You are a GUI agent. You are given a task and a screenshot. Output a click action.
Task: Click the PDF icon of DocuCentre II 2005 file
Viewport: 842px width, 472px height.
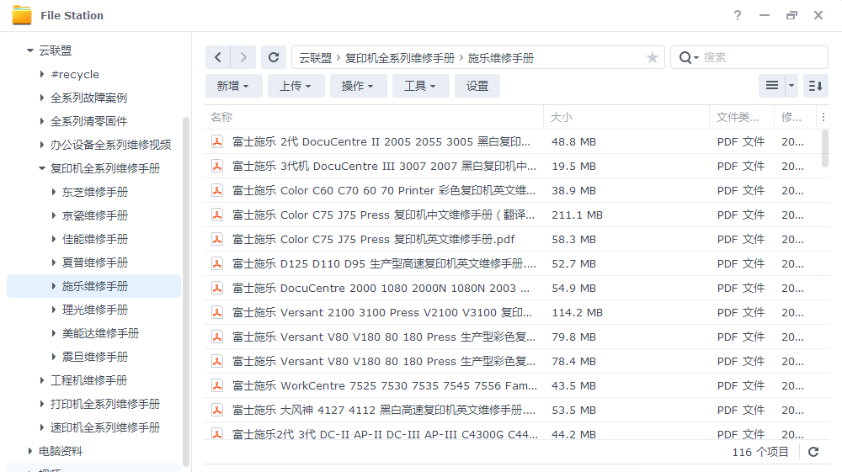[x=217, y=141]
